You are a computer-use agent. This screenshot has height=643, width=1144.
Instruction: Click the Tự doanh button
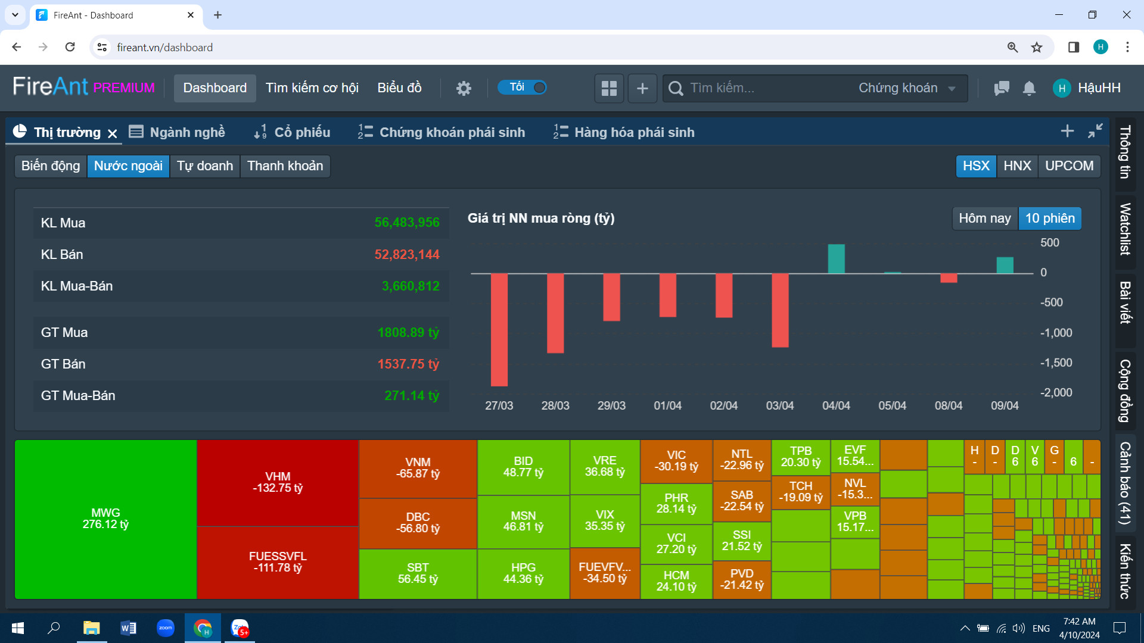point(204,166)
